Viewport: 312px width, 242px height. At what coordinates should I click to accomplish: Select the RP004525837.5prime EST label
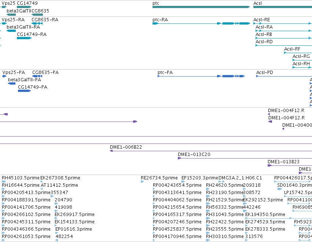177,230
